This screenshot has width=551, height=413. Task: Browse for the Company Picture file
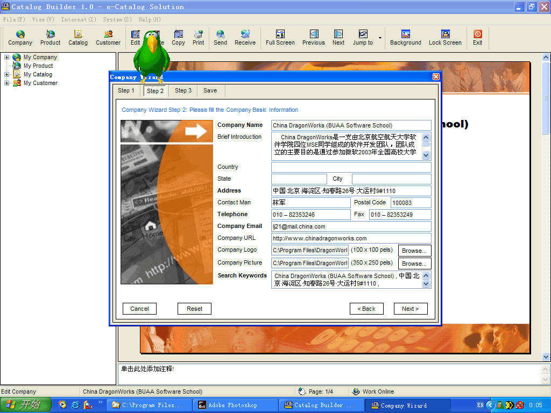click(414, 264)
